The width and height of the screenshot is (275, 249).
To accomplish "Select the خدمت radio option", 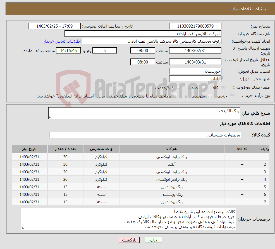I will pyautogui.click(x=204, y=87).
